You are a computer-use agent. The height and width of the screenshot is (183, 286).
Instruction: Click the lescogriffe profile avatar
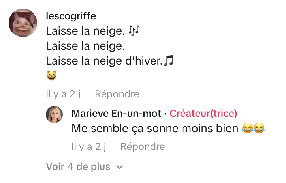coord(23,23)
